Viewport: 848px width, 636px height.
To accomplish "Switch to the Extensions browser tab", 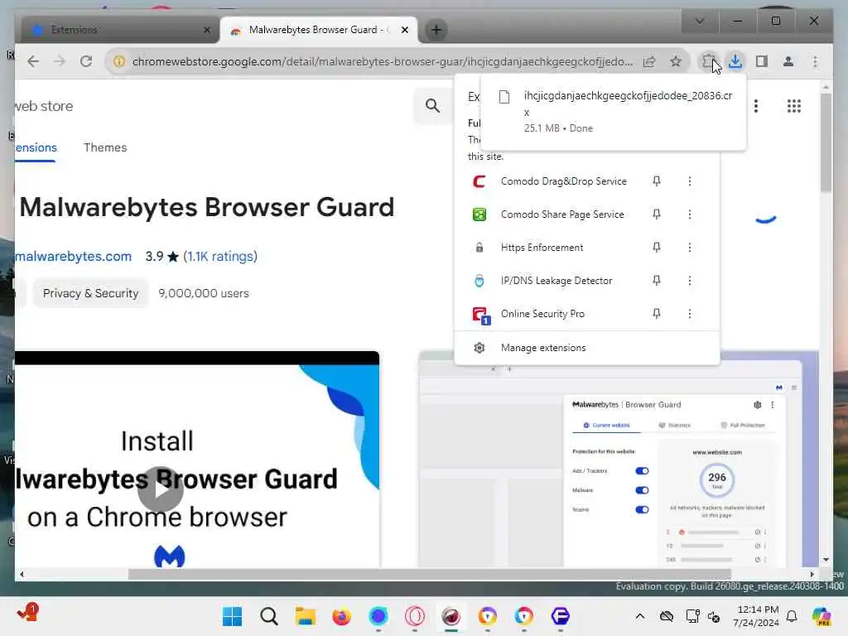I will pos(119,30).
